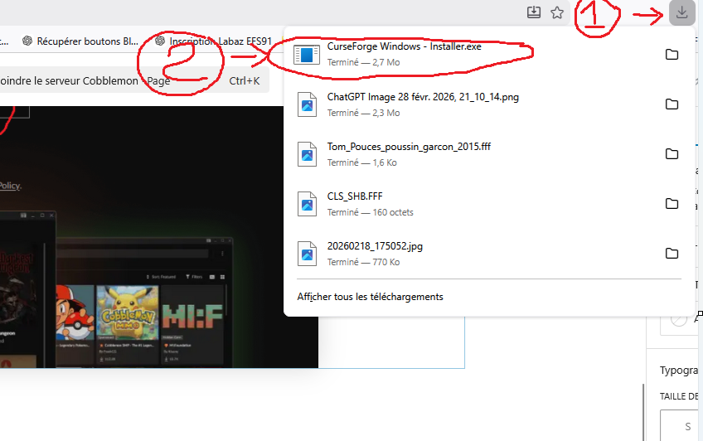Open the 20260218_175052.jpg download entry
The image size is (703, 441).
[375, 246]
